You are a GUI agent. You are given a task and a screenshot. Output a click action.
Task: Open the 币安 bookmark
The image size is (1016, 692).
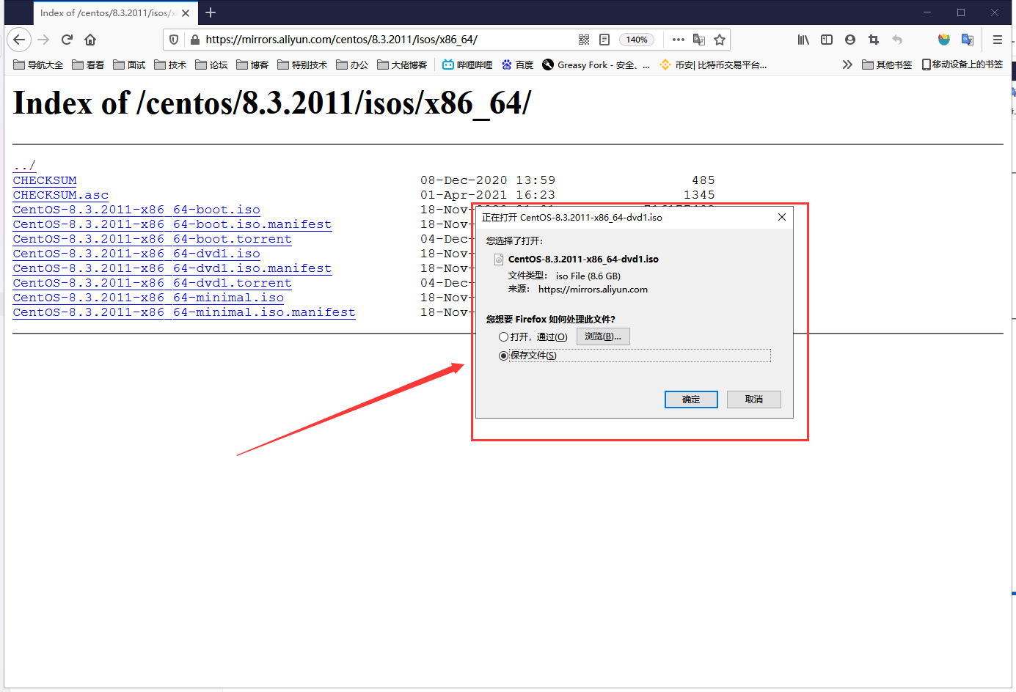point(713,65)
